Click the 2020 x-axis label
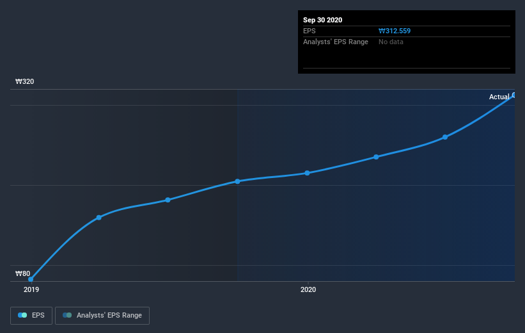This screenshot has width=525, height=333. coord(308,289)
